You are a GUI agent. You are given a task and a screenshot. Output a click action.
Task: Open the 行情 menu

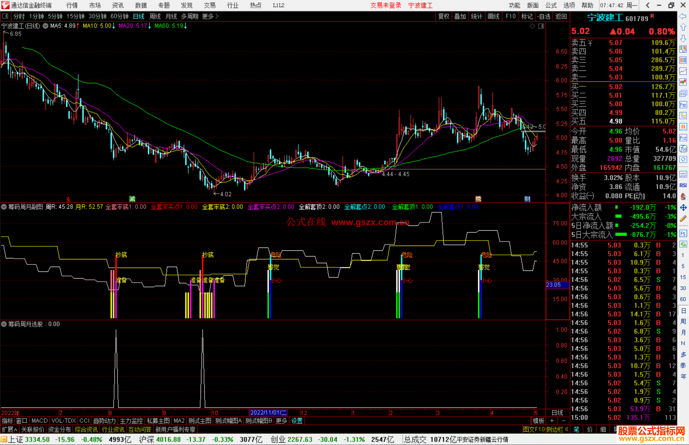click(72, 5)
